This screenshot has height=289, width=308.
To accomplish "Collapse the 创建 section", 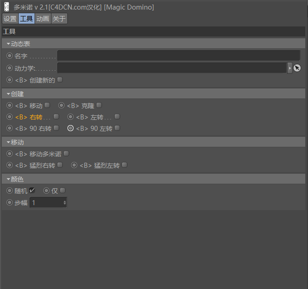I will click(9, 94).
